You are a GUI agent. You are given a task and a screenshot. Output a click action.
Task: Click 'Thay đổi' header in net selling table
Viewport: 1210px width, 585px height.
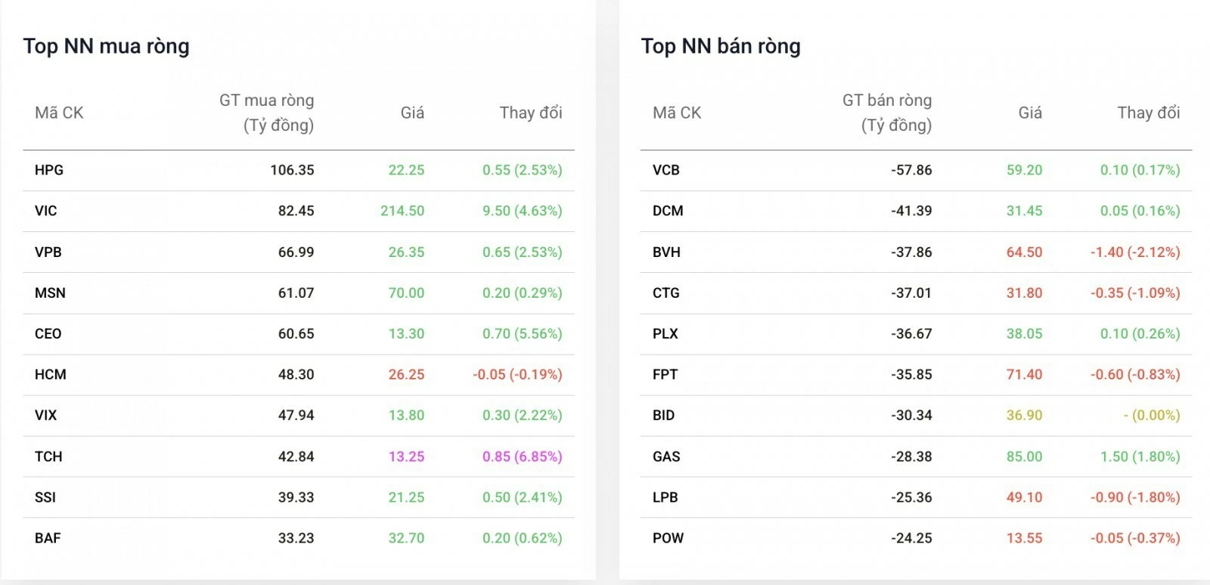[1149, 113]
